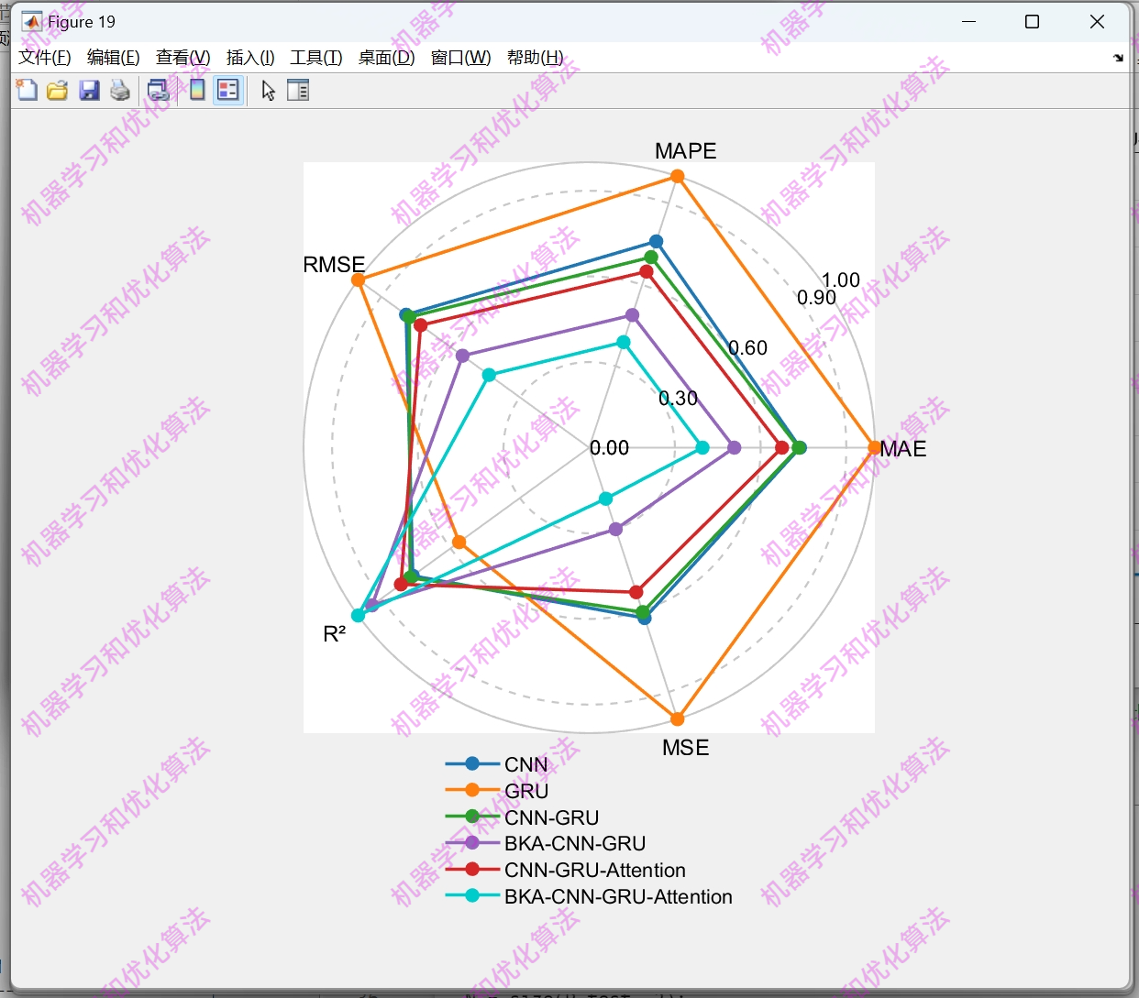
Task: Select the orange GRU marker on MAPE axis
Action: click(x=677, y=176)
